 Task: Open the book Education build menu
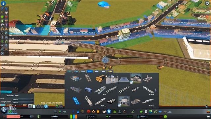coord(104,112)
